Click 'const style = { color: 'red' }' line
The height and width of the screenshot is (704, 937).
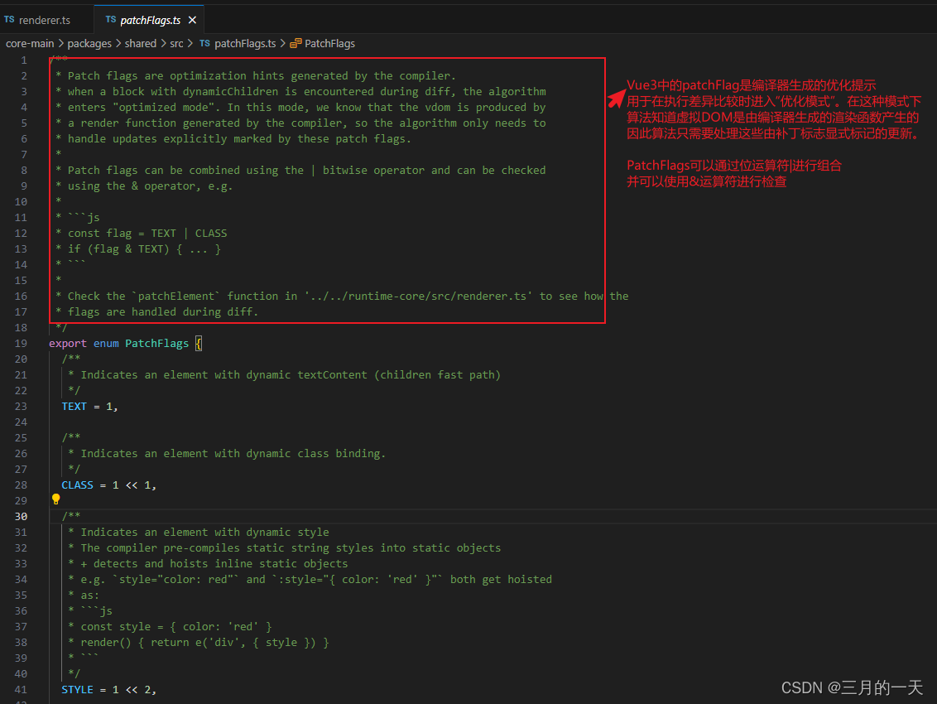coord(170,627)
